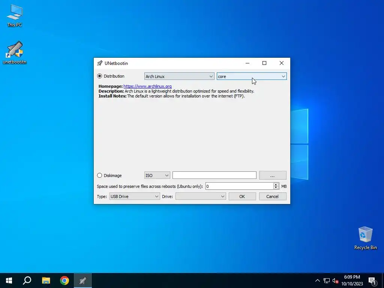This screenshot has width=384, height=288.
Task: Maximize the UNetbootin window
Action: (x=264, y=63)
